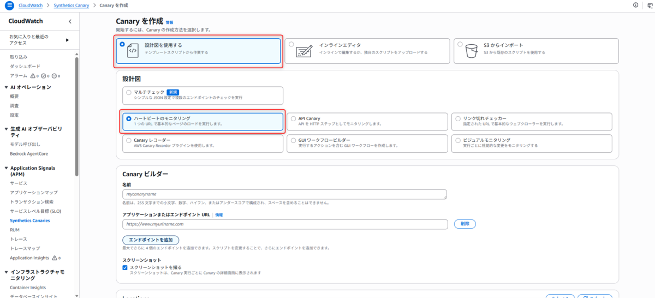Collapse the AI オペレーション section

click(5, 87)
